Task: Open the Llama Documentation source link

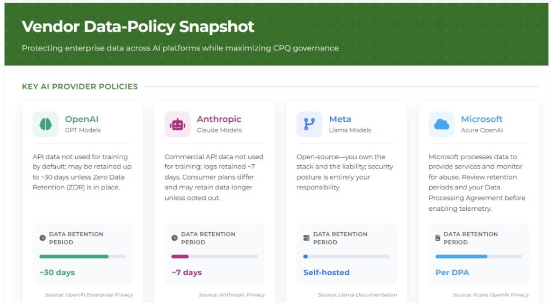Action: 357,294
